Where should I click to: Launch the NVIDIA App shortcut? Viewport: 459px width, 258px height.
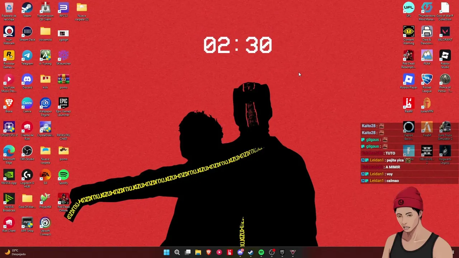9,177
